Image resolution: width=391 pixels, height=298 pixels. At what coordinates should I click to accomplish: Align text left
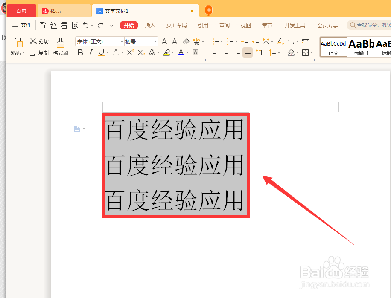216,52
